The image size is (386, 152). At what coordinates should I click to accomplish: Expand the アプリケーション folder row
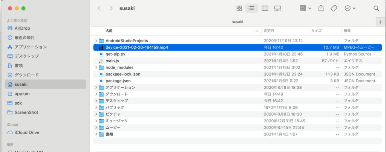[96, 87]
